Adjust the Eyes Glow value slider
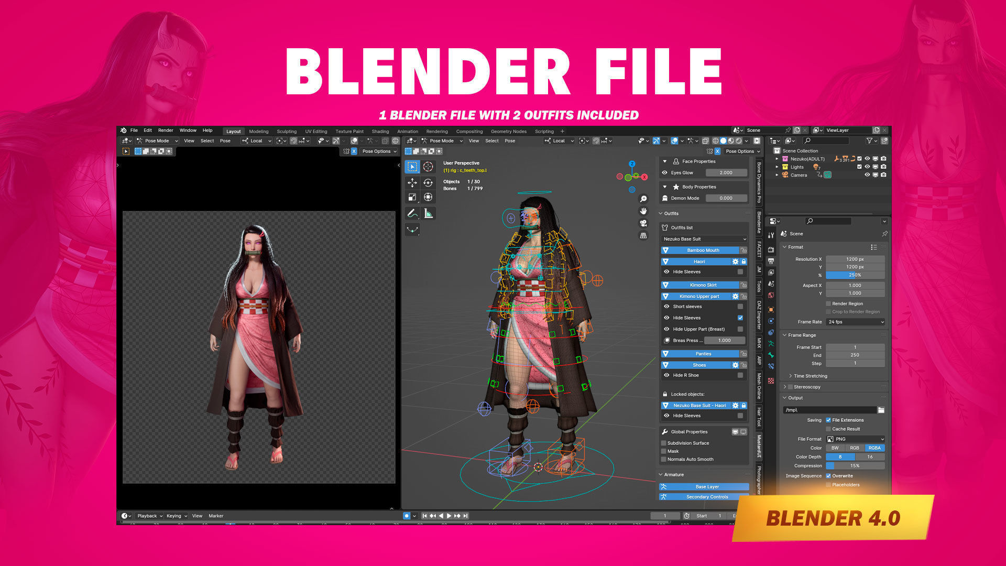Screen dimensions: 1006x566 (x=726, y=173)
